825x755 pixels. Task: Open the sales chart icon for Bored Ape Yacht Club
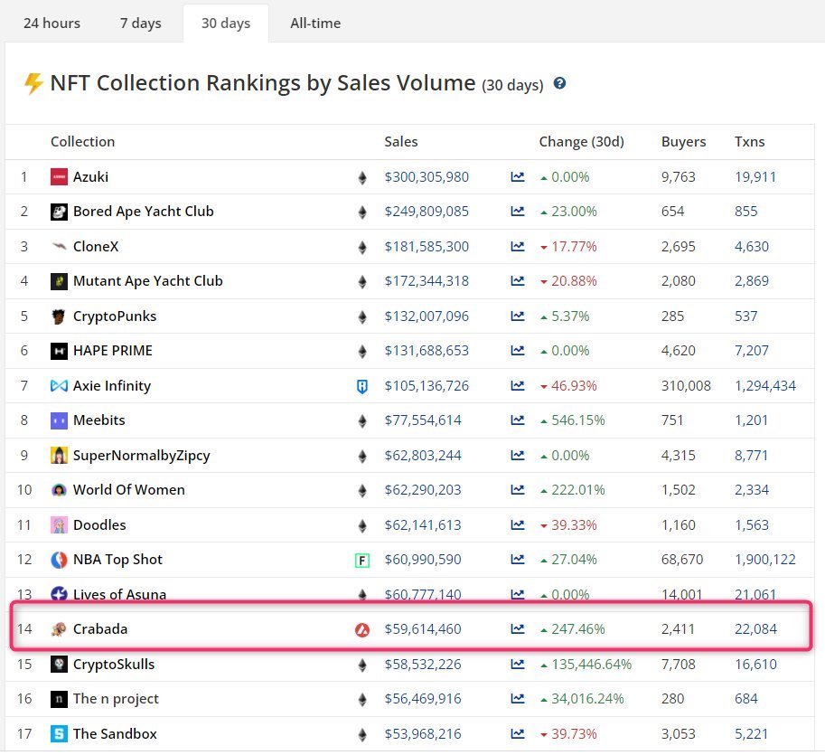point(518,212)
